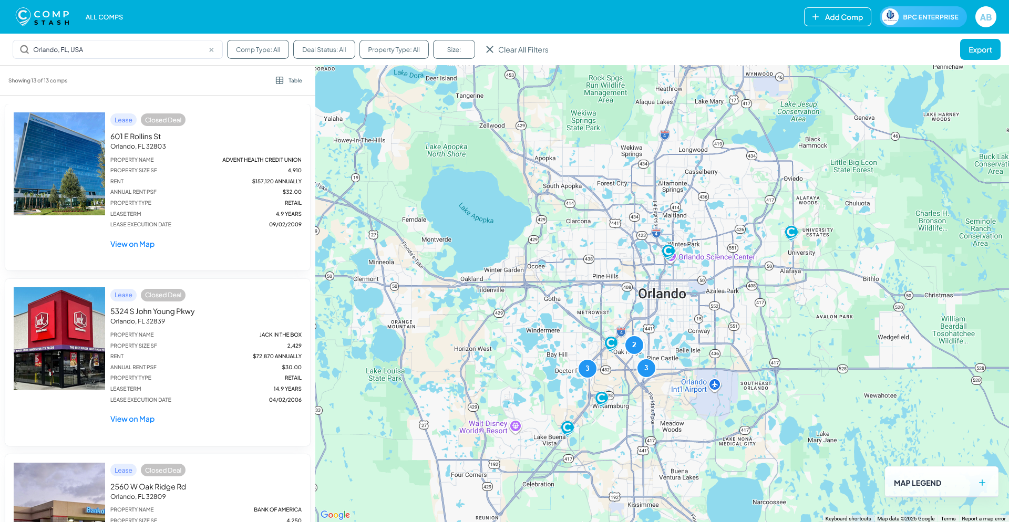This screenshot has height=522, width=1009.
Task: Click the comp pin near Winter Park
Action: click(x=668, y=251)
